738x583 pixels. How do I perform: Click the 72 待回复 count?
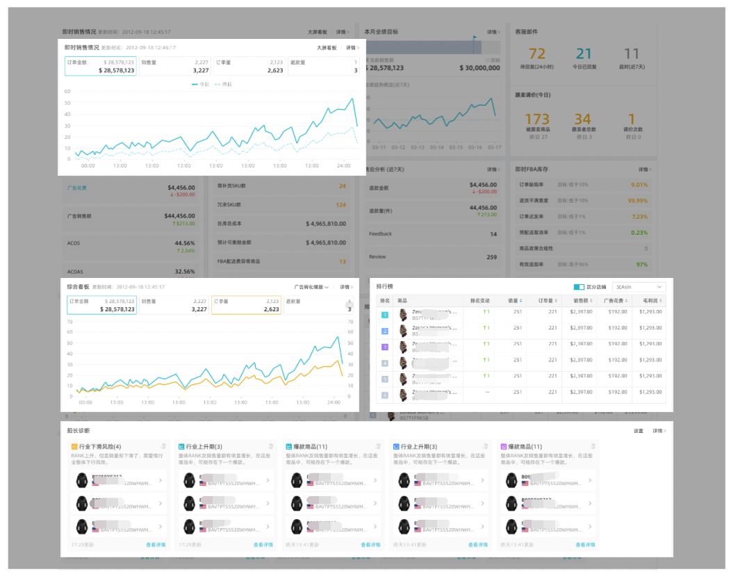[x=537, y=54]
